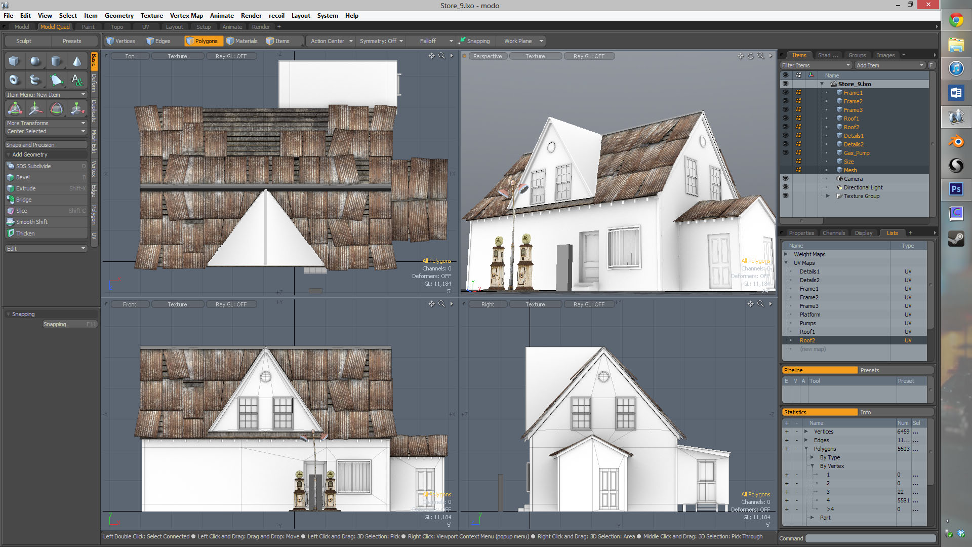Toggle visibility eye for Roof1 item
The width and height of the screenshot is (972, 547).
(785, 119)
